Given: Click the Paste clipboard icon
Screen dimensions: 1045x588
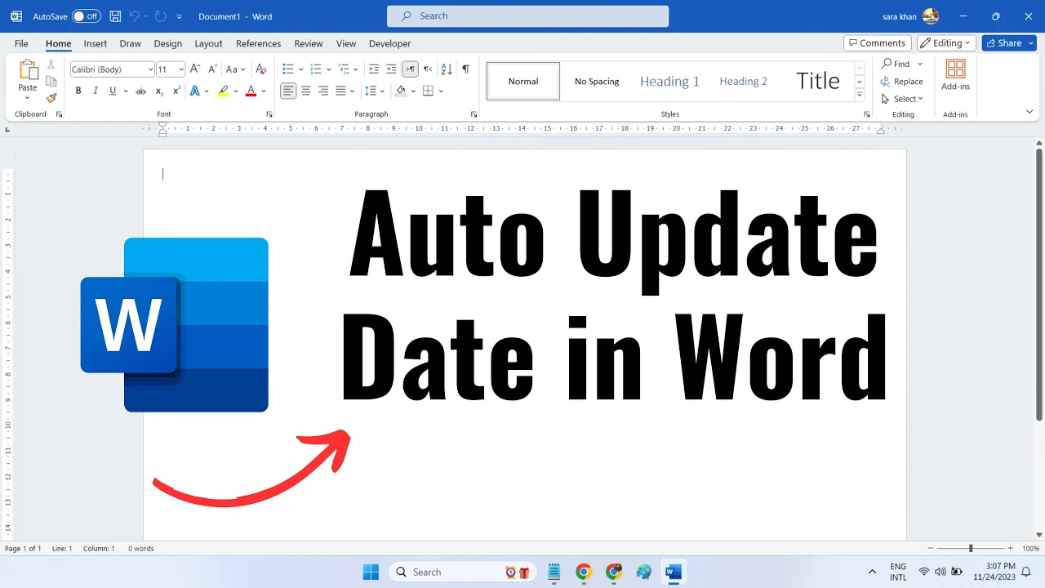Looking at the screenshot, I should (28, 71).
